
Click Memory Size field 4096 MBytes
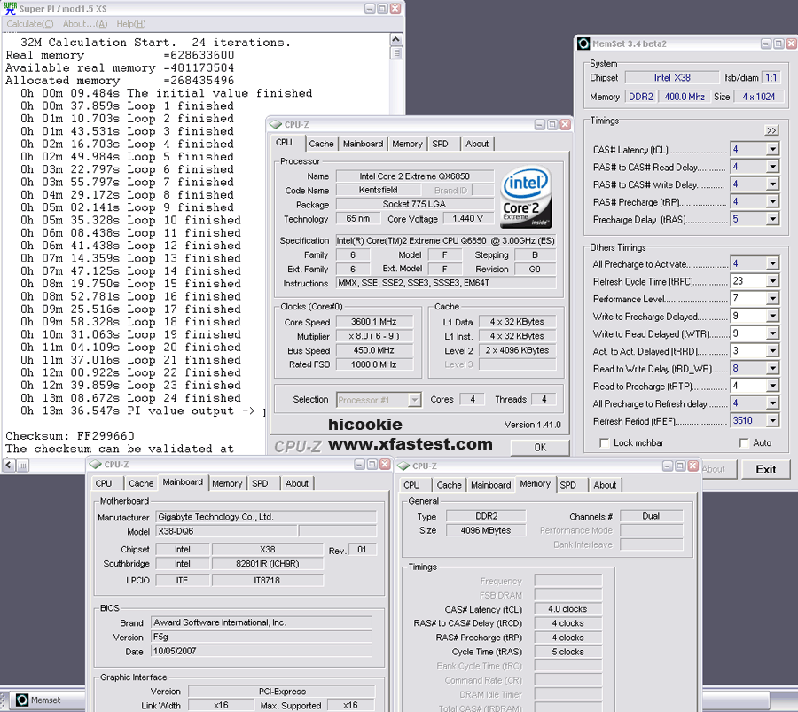coord(486,530)
